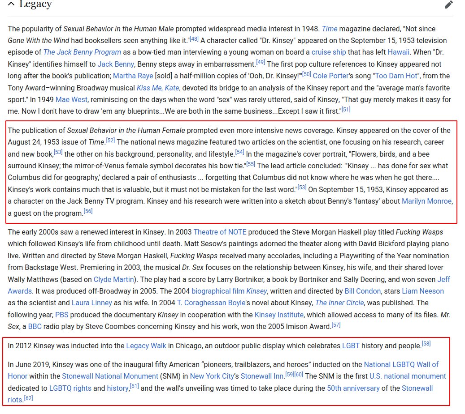Jump to citation [56]

click(88, 211)
